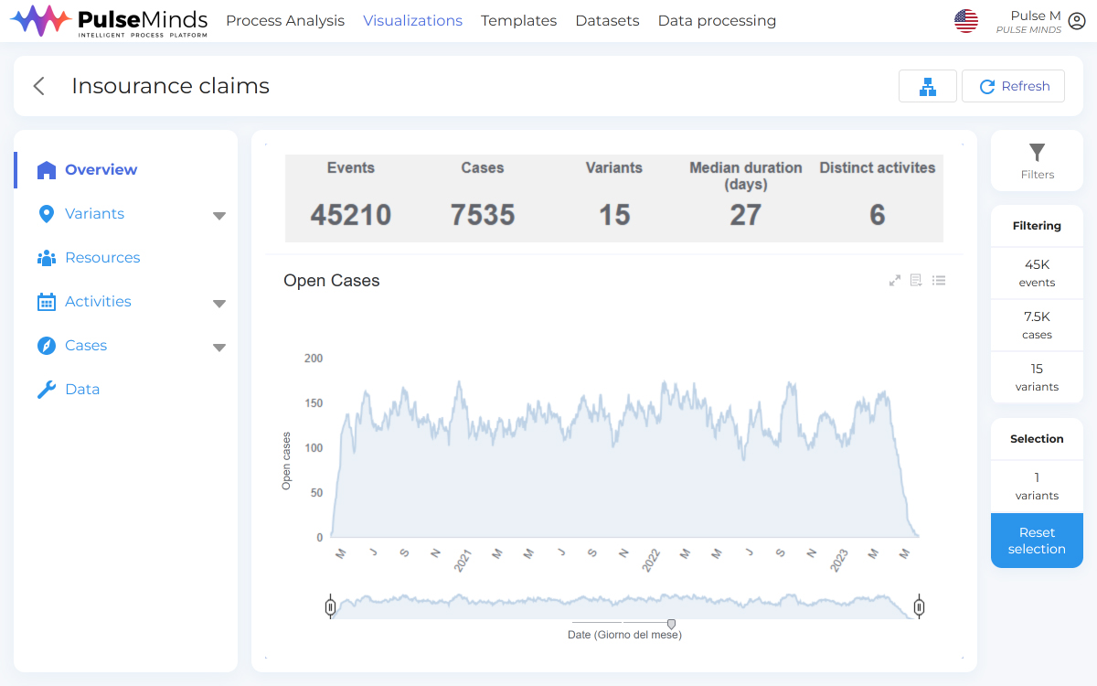Click the right range slider handle
Image resolution: width=1097 pixels, height=686 pixels.
[920, 606]
